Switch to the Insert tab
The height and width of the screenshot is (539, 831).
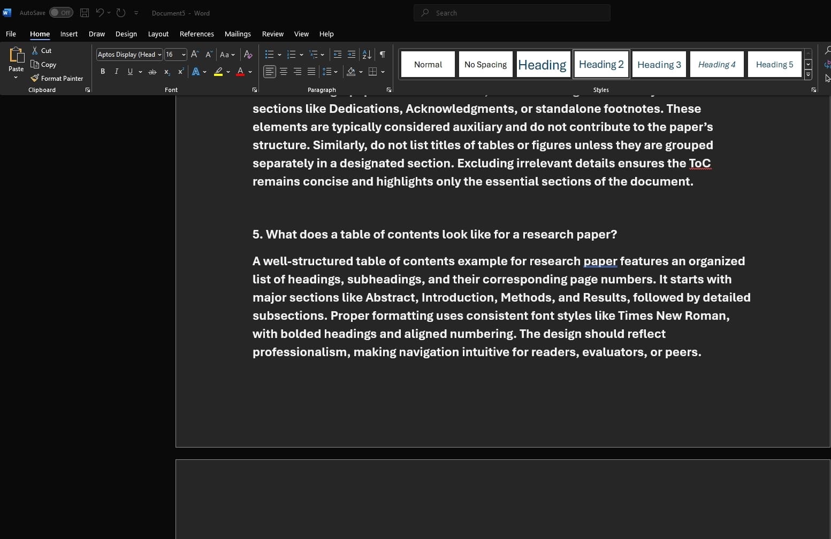click(69, 34)
